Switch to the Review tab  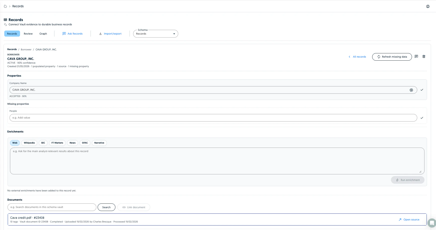(28, 34)
